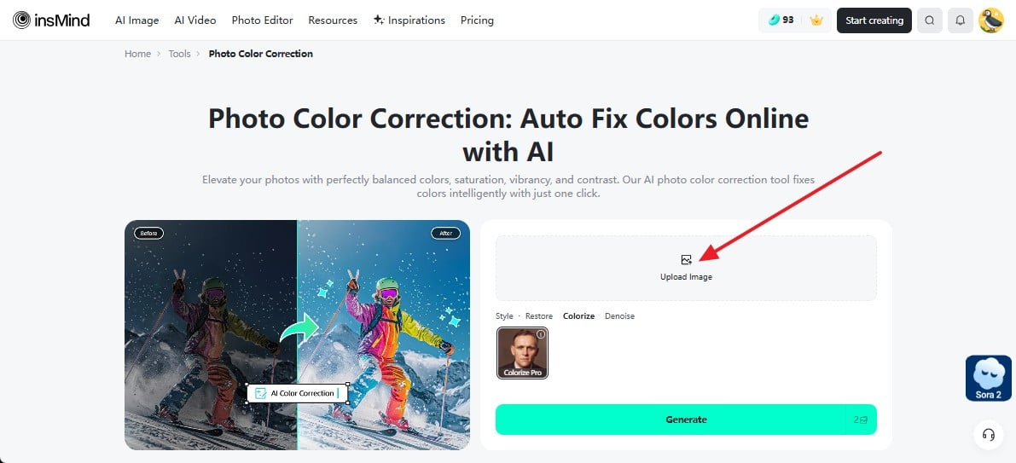Screen dimensions: 1016x463
Task: Click the Start creating button
Action: pos(874,20)
